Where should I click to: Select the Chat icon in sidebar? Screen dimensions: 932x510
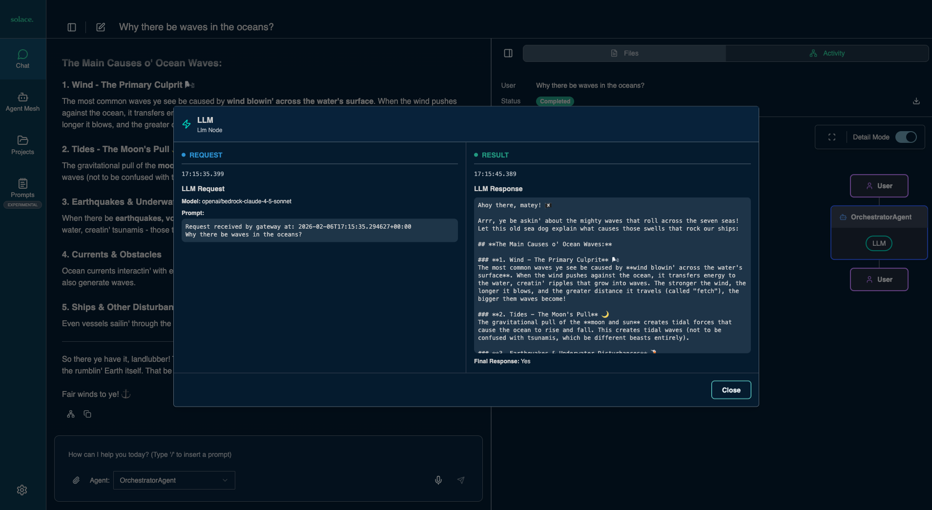click(22, 58)
